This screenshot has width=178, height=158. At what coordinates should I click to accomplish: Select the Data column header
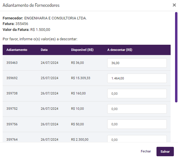(x=44, y=50)
